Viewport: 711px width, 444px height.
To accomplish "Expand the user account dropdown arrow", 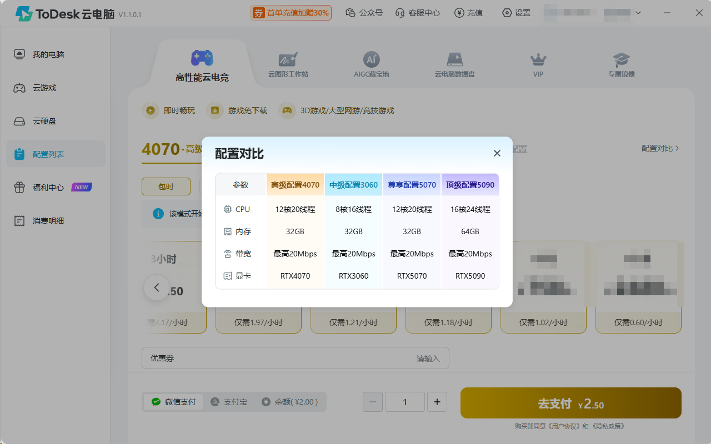I will tap(638, 13).
